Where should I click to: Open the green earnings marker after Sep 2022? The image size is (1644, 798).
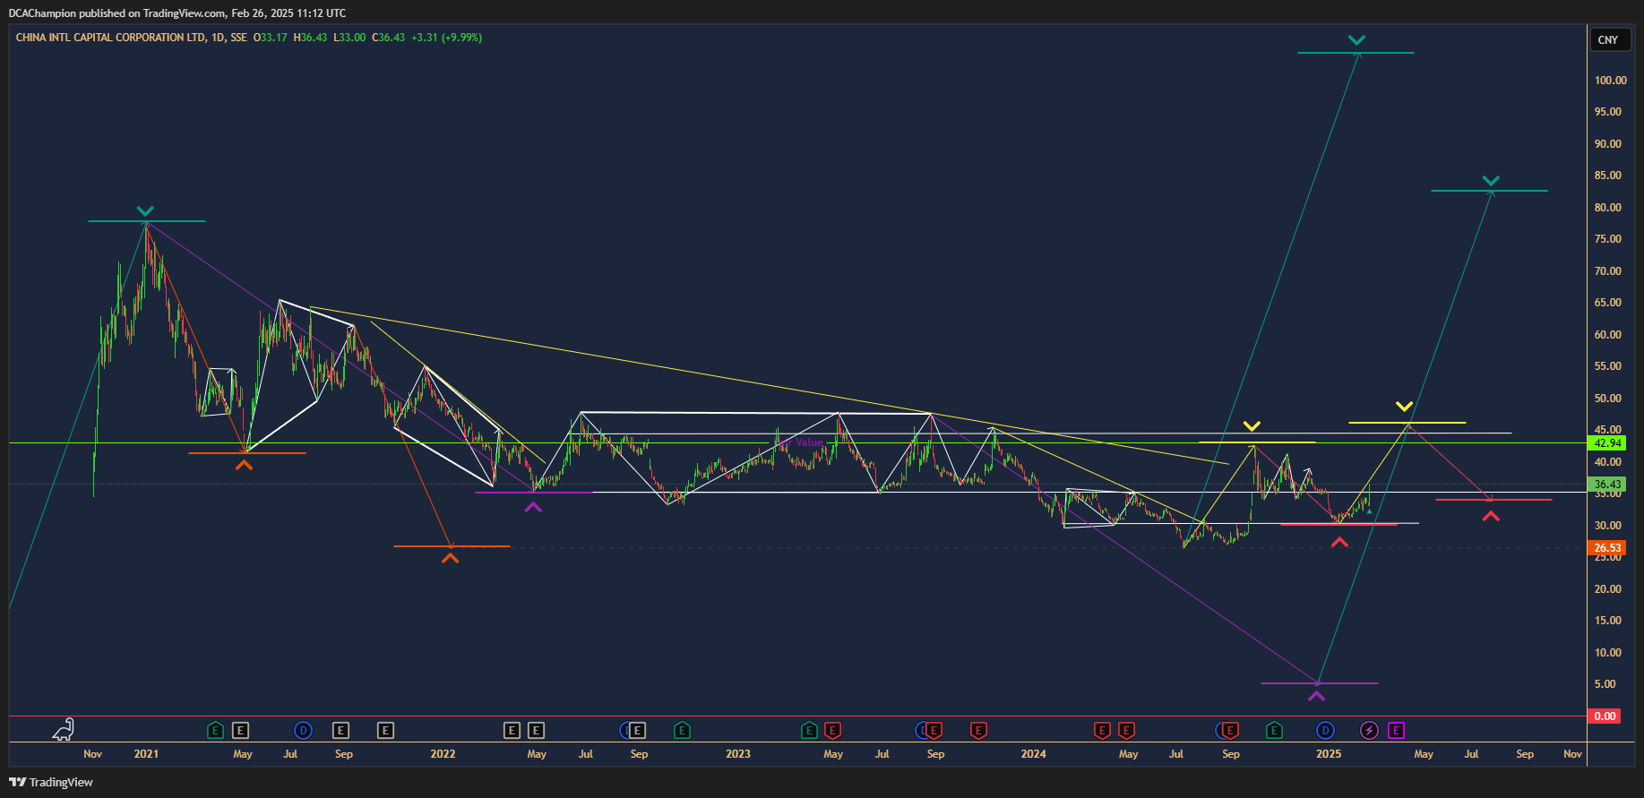point(682,731)
